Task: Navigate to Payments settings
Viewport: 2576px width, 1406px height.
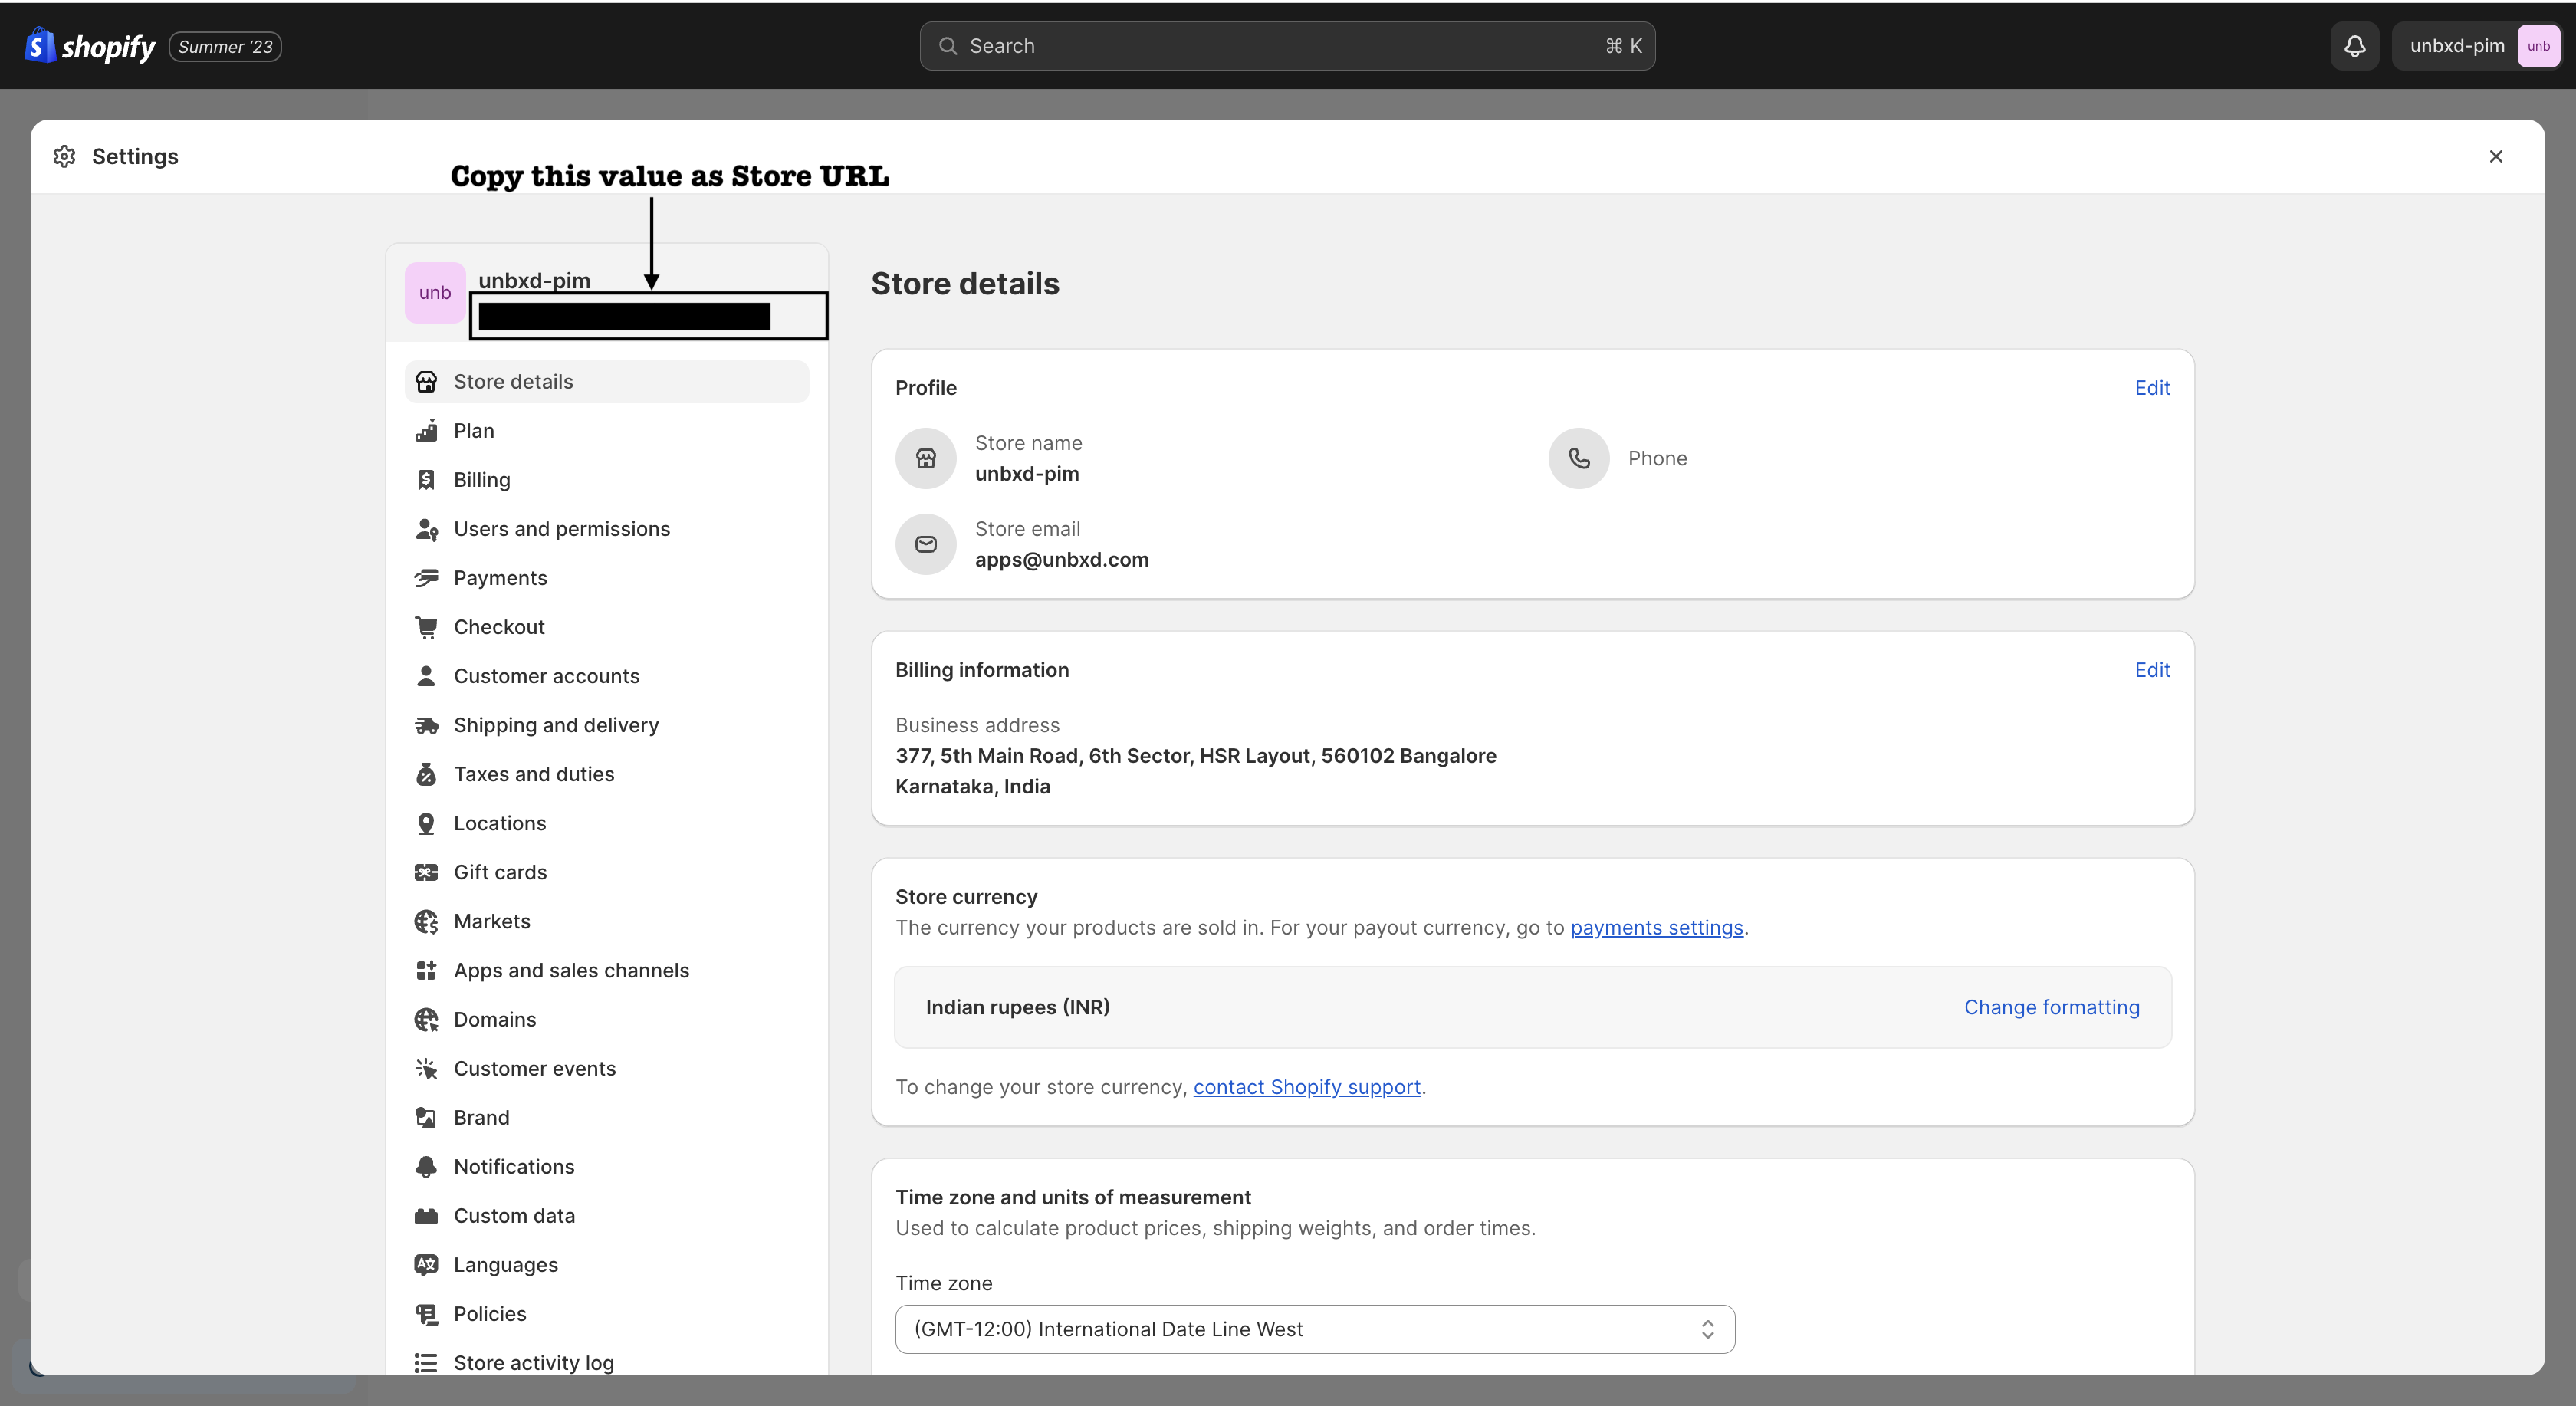Action: click(607, 578)
